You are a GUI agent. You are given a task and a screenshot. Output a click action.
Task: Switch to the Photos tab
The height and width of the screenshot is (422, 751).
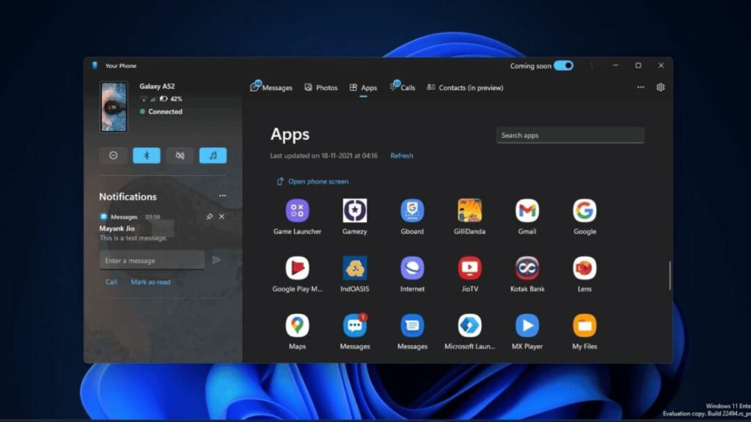pos(320,86)
